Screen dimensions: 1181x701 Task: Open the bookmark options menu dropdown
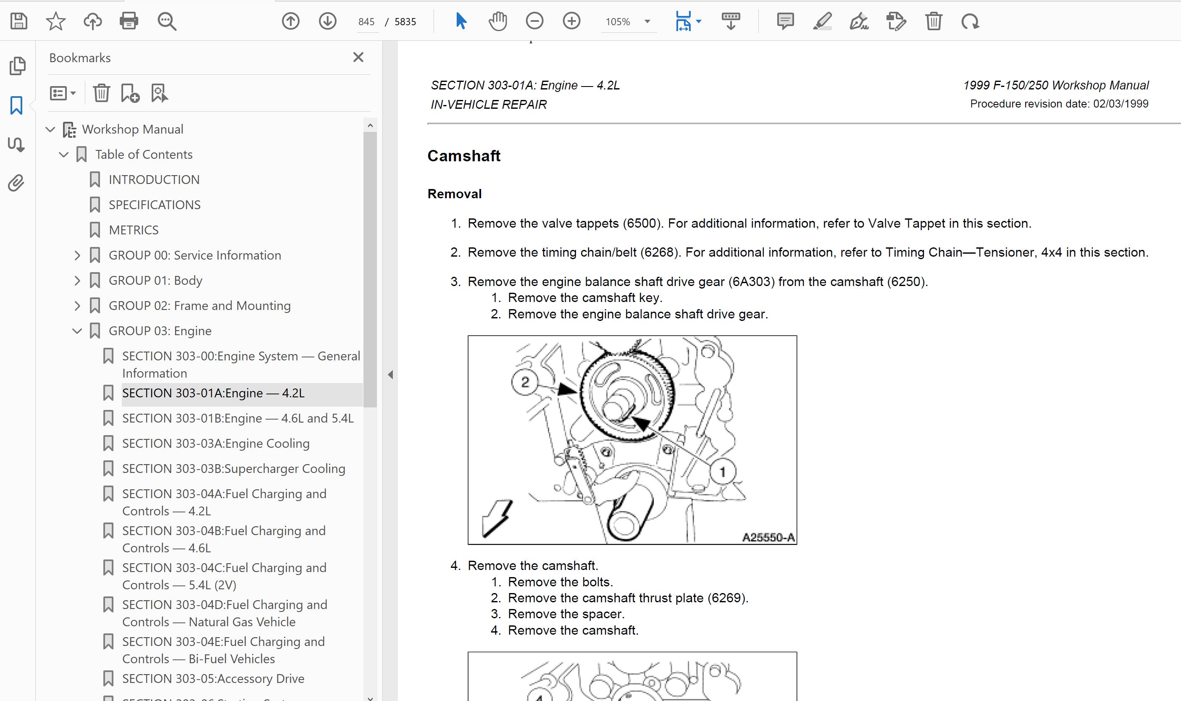(63, 93)
